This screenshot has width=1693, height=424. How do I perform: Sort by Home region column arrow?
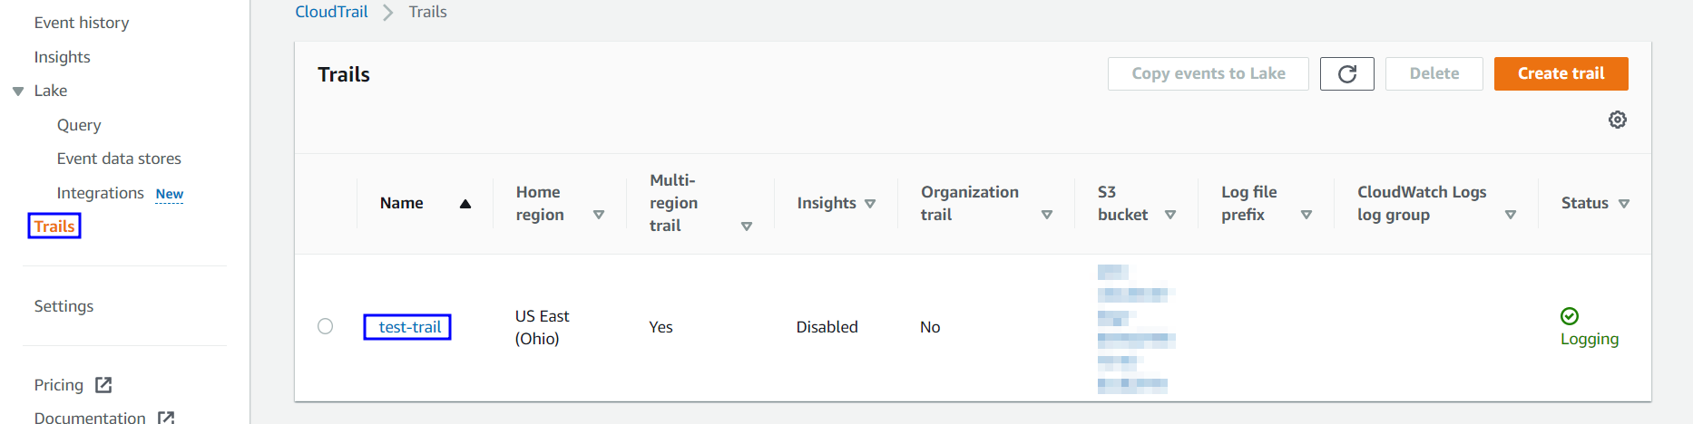click(x=599, y=215)
